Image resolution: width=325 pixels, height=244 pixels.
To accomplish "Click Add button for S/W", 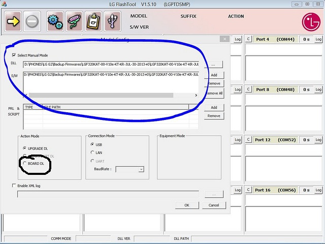I will click(214, 75).
